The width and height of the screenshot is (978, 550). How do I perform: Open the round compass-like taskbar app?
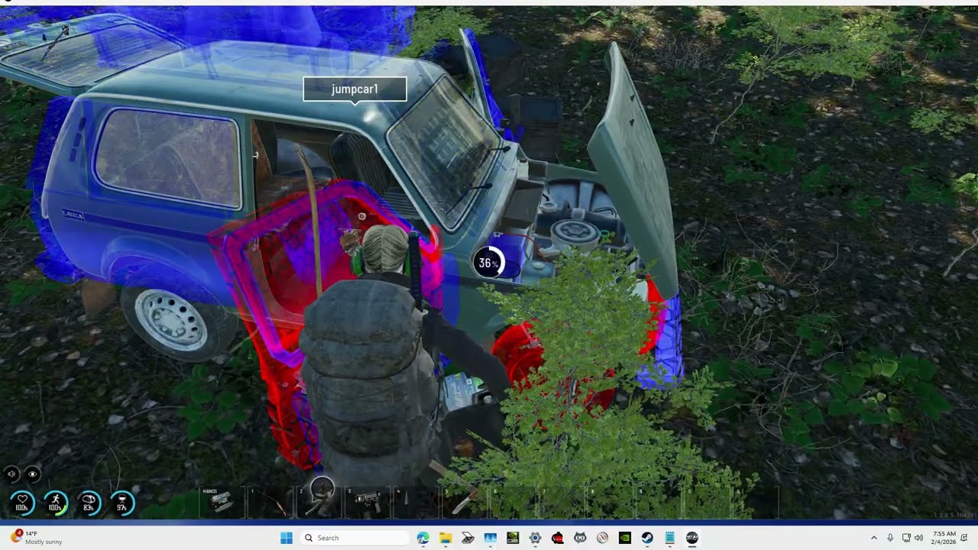point(602,538)
